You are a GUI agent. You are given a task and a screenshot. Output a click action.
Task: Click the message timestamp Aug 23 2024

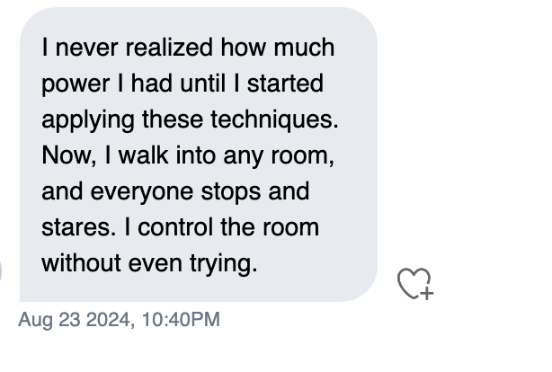[x=76, y=320]
